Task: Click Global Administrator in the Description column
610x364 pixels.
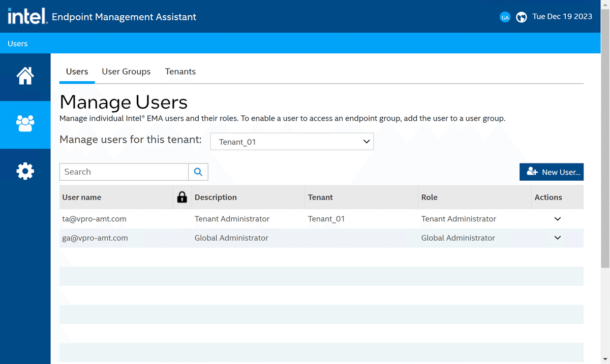Action: point(231,238)
